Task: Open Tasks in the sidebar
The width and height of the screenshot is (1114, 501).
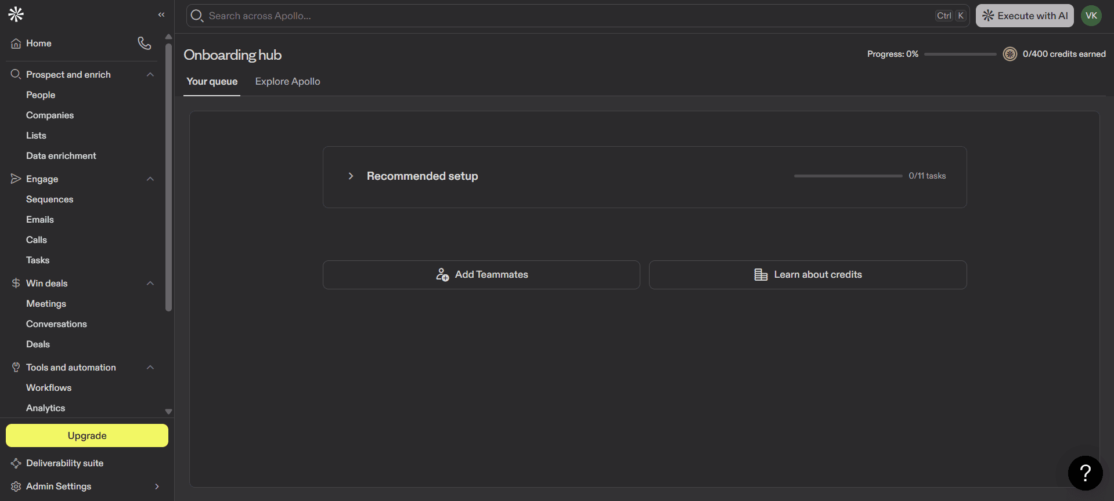Action: point(38,260)
